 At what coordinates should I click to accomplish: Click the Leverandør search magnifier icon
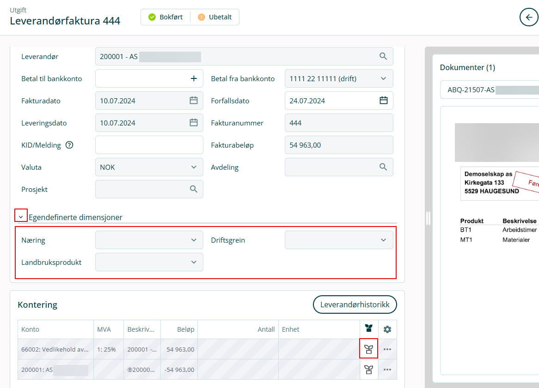tap(383, 56)
